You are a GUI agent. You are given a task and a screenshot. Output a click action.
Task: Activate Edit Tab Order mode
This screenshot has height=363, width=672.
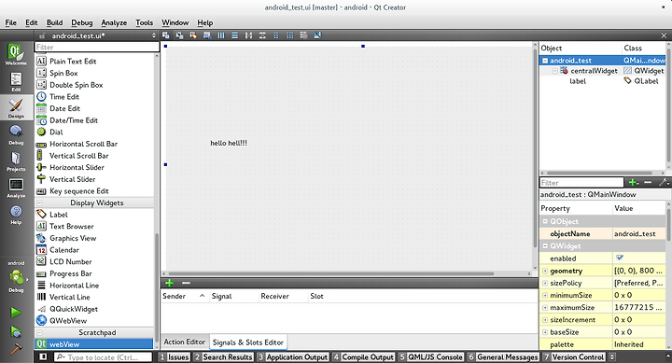[x=207, y=35]
